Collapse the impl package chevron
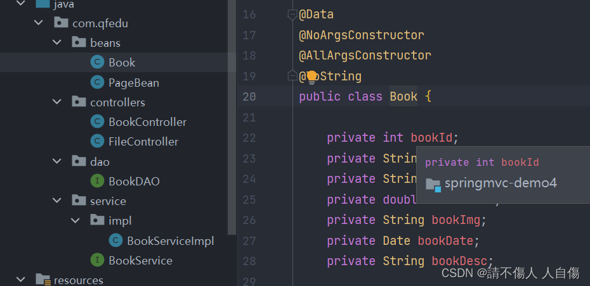Screen dimensions: 590x286 75,220
